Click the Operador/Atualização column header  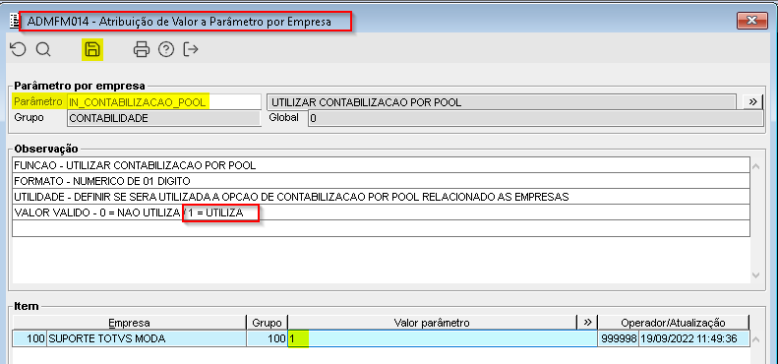click(674, 323)
